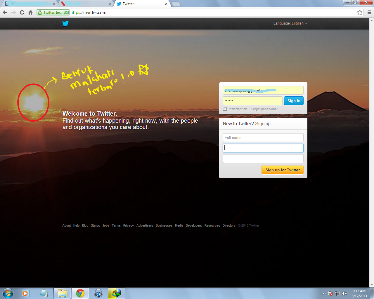
Task: Open the Privacy footer link
Action: 128,225
